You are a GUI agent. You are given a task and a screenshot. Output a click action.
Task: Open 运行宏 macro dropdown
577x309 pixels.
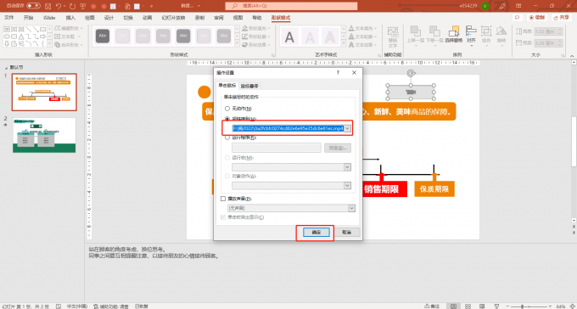click(347, 167)
